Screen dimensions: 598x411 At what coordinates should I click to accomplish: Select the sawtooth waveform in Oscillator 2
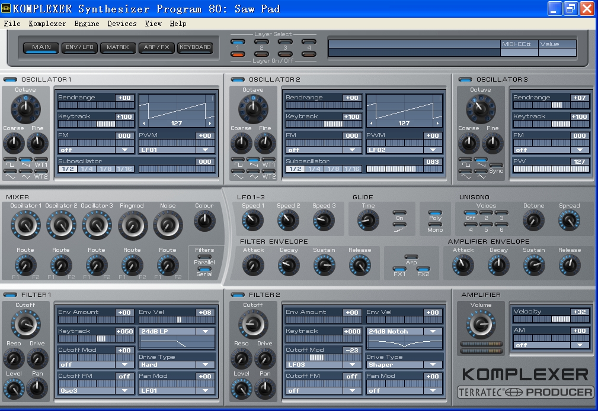[x=253, y=160]
